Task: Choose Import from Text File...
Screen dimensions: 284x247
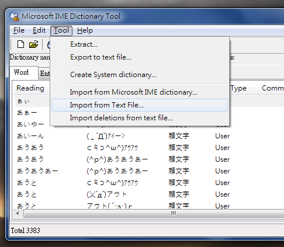Action: pyautogui.click(x=140, y=105)
